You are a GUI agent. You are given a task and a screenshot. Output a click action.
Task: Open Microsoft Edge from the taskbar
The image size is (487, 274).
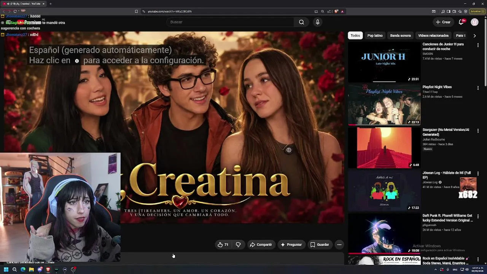point(23,269)
